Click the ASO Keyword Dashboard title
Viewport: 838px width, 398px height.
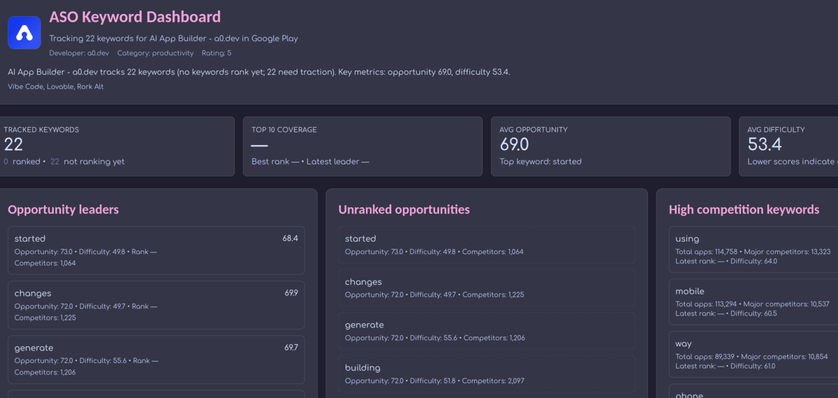point(135,17)
